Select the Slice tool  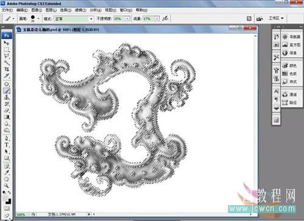pos(7,76)
